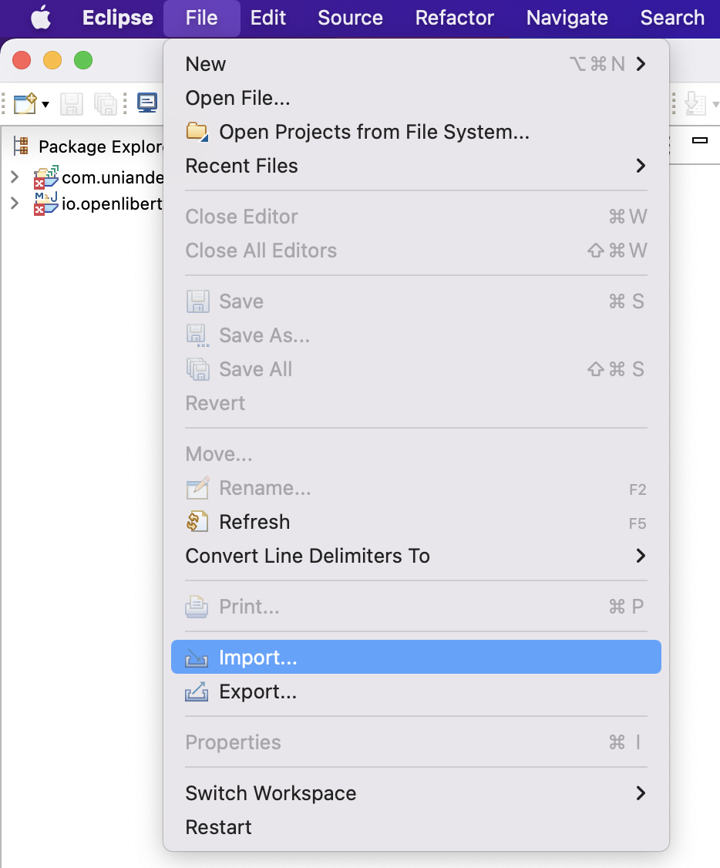Click the io.openliberty project icon
Screen dimensions: 720x868
click(45, 204)
